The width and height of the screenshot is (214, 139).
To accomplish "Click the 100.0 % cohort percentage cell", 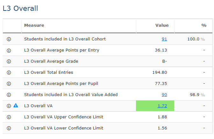I will (x=196, y=39).
